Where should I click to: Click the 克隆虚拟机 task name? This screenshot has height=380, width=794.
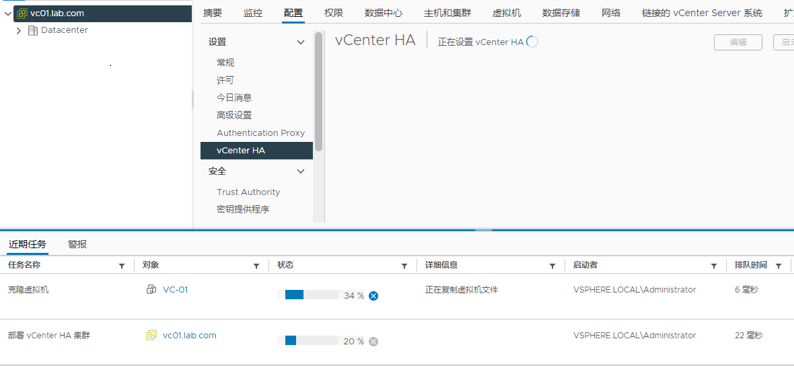pyautogui.click(x=29, y=291)
